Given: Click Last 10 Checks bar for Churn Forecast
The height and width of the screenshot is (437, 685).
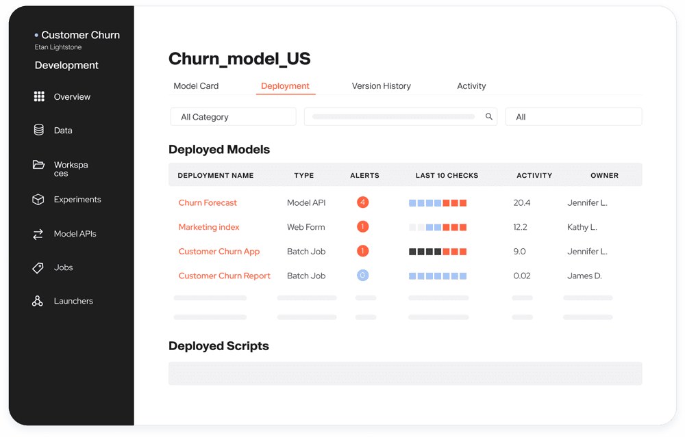Looking at the screenshot, I should [x=438, y=203].
